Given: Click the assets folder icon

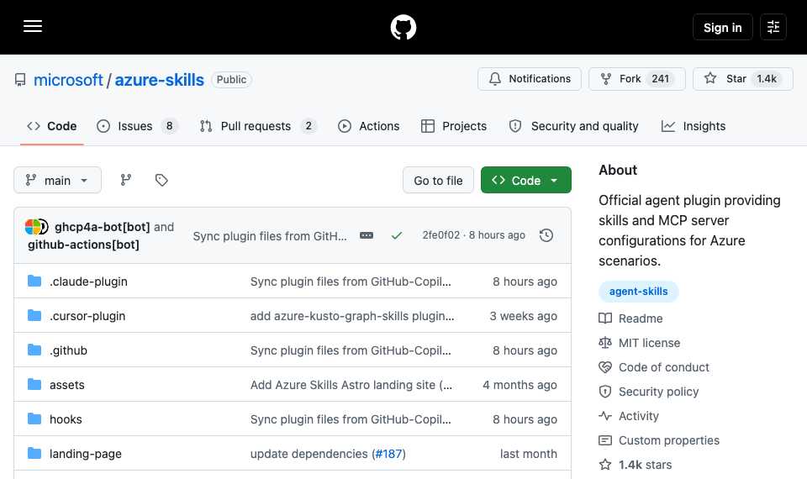Looking at the screenshot, I should (x=34, y=384).
